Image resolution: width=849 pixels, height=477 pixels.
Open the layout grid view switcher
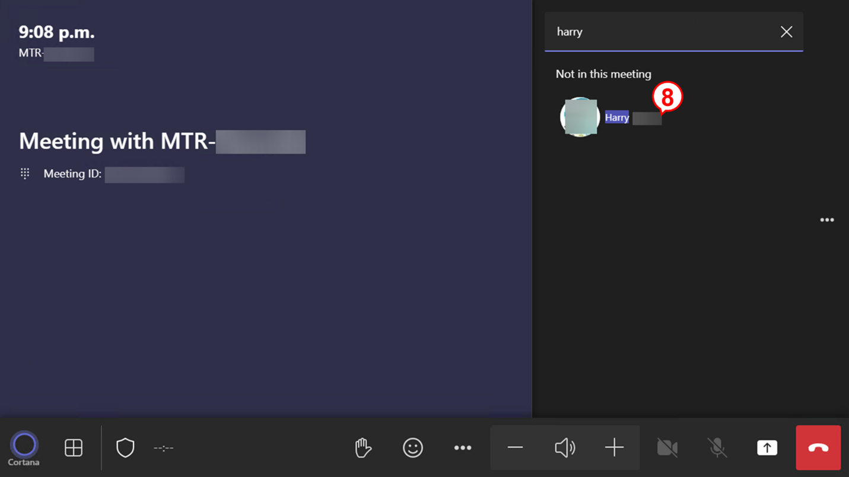[x=74, y=448]
